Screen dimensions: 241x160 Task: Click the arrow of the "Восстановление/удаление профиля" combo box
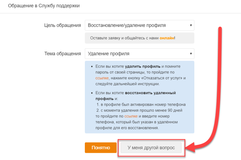pyautogui.click(x=191, y=25)
